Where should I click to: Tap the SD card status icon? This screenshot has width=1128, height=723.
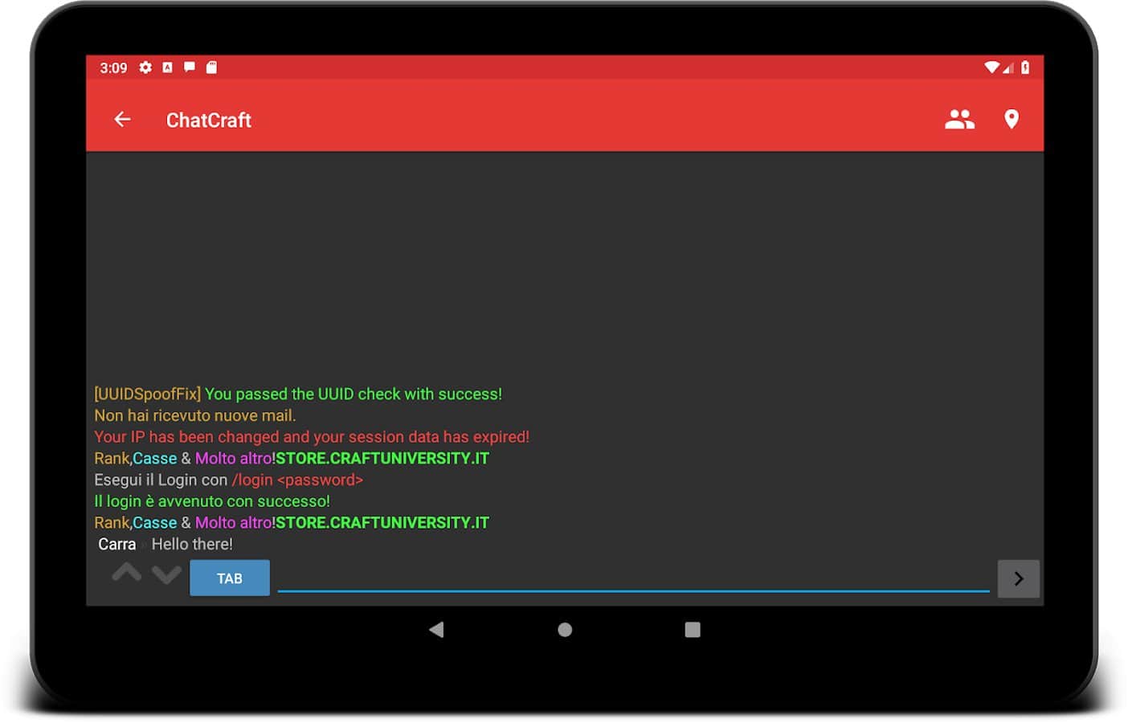pyautogui.click(x=211, y=67)
